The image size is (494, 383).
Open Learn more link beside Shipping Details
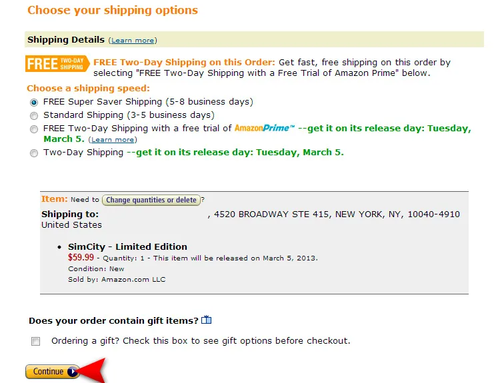[133, 41]
